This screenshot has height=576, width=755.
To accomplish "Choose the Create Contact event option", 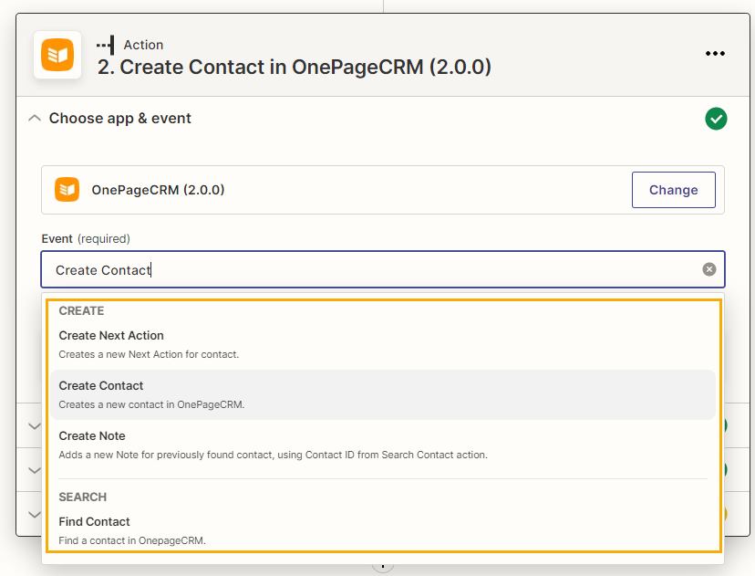I will (383, 394).
